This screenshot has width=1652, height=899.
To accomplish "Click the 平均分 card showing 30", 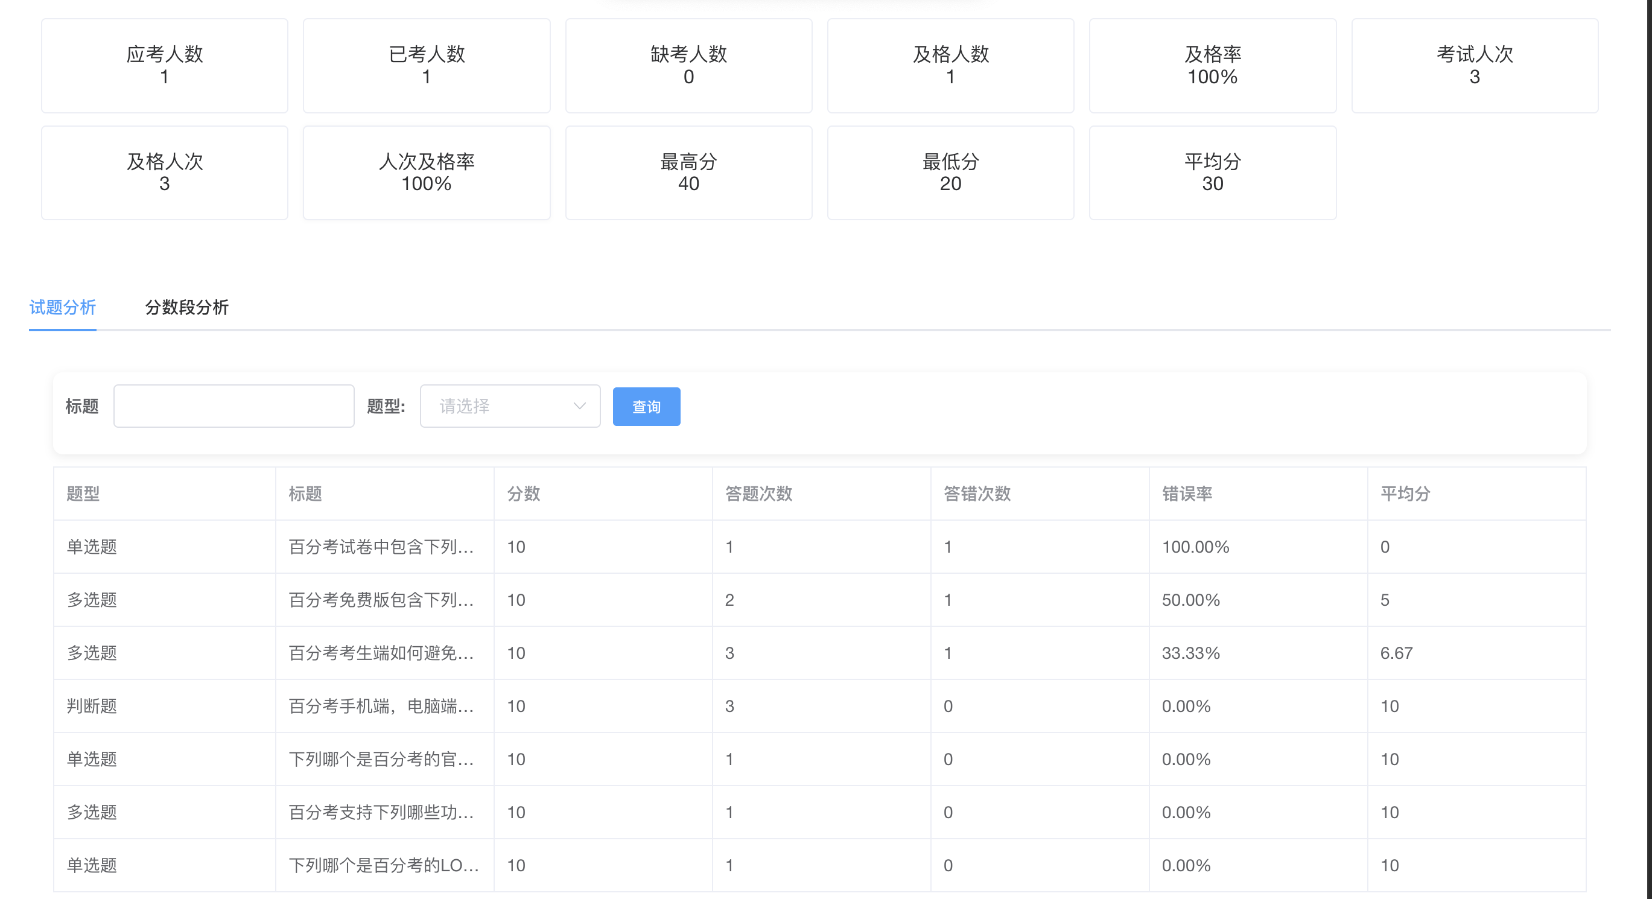I will [x=1212, y=172].
